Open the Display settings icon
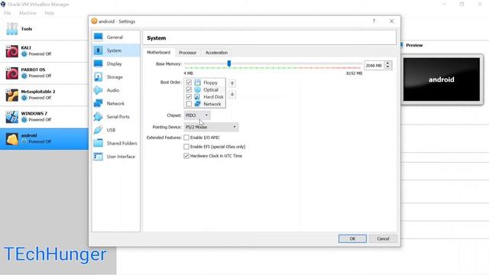The image size is (489, 275). click(x=99, y=63)
